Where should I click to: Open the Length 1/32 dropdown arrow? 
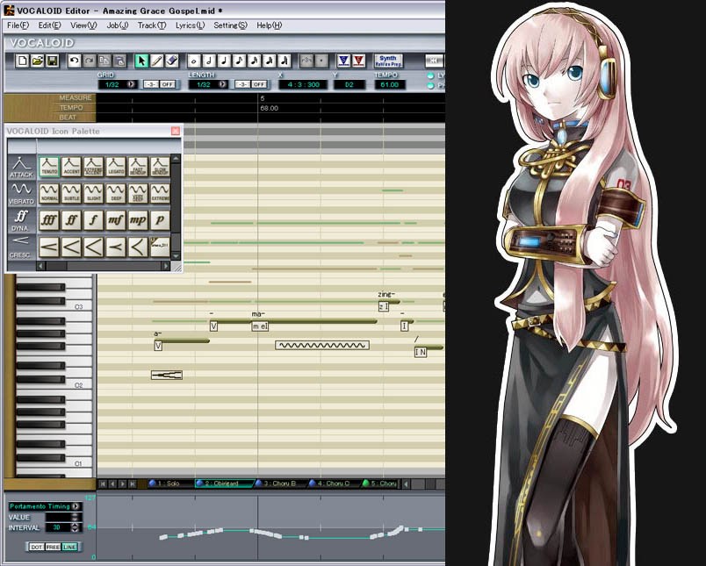[224, 84]
